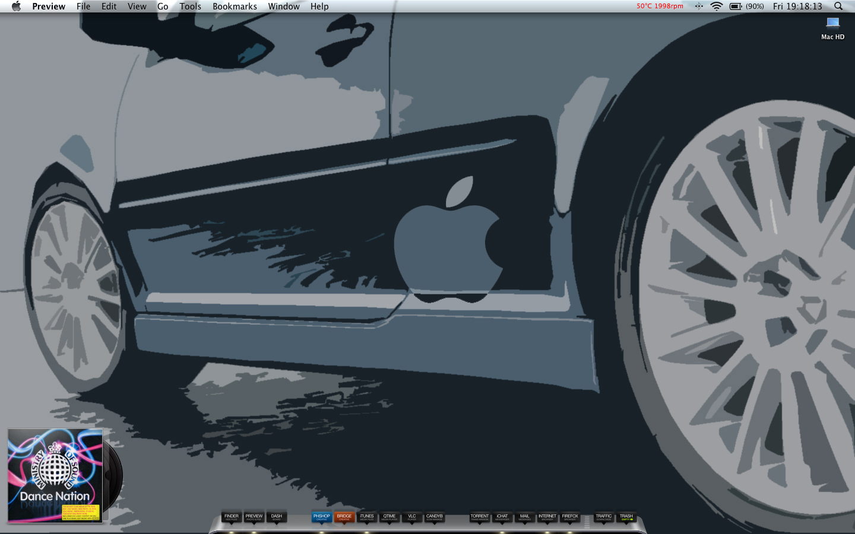Click the Dance Nation album artwork
Screen dimensions: 855x534
click(x=55, y=476)
